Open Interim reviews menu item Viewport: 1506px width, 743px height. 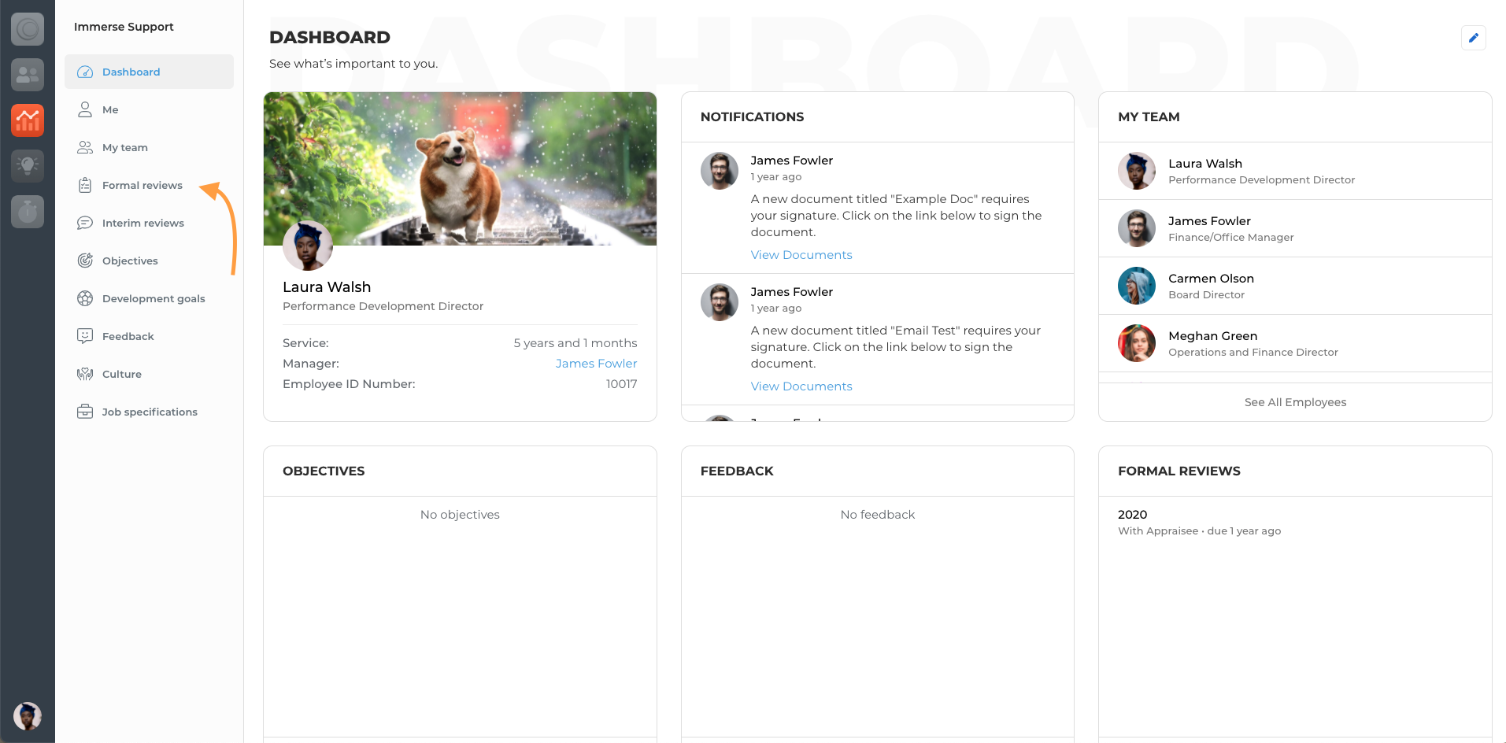149,223
